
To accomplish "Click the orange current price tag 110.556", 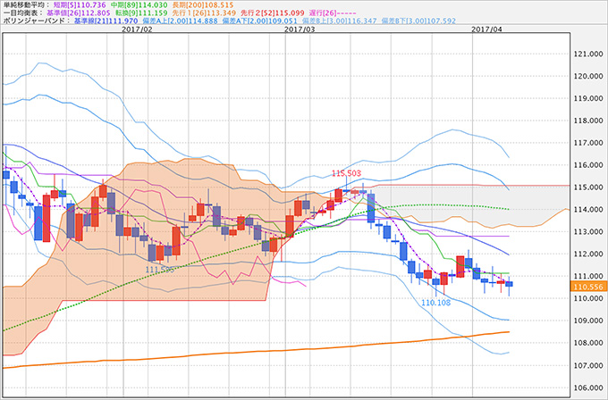I will (x=587, y=287).
